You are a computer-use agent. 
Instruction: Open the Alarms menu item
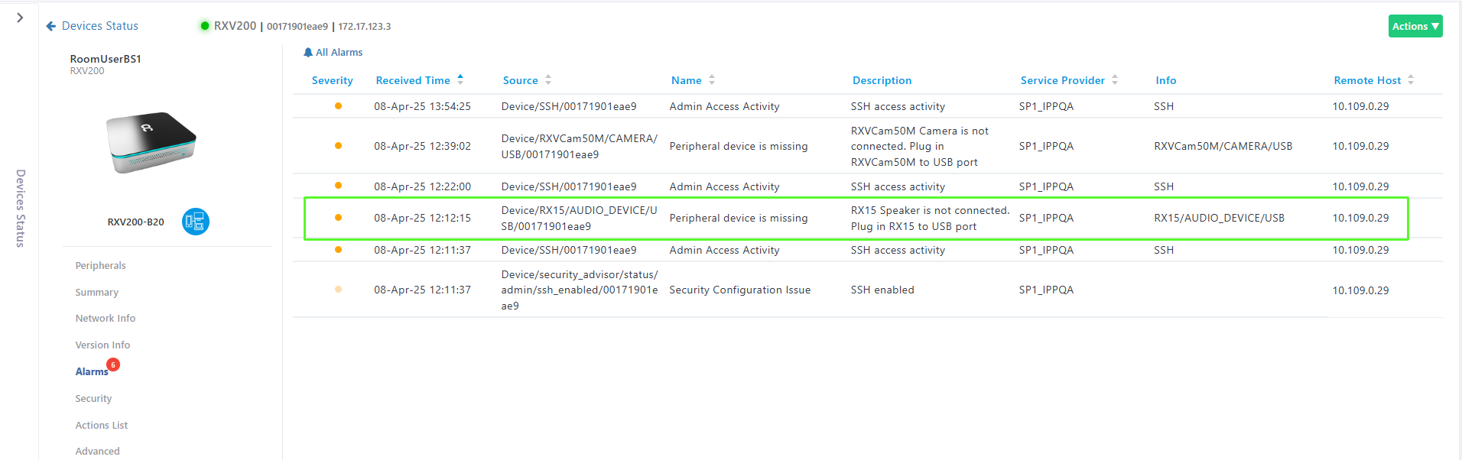click(92, 372)
